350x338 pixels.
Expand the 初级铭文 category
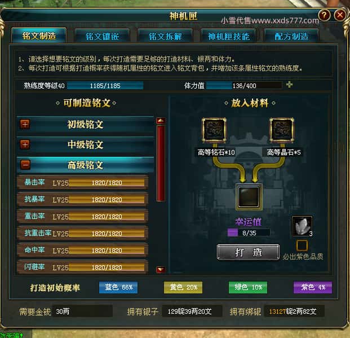pos(25,124)
